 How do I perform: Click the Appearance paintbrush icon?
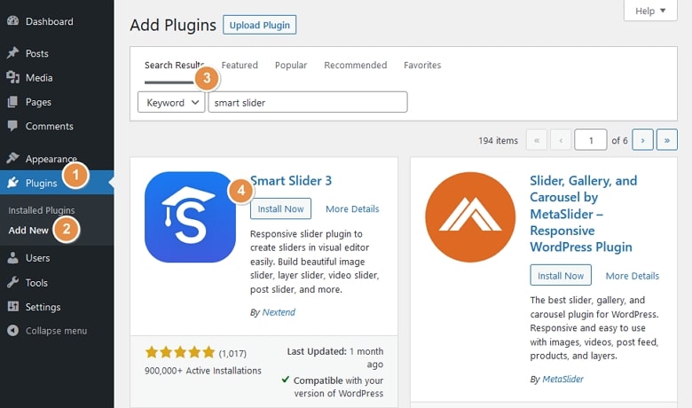point(12,158)
